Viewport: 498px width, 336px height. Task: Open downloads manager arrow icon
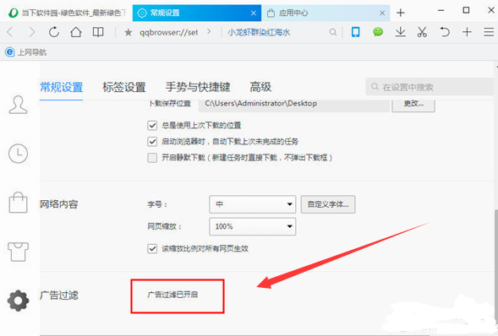tap(401, 32)
